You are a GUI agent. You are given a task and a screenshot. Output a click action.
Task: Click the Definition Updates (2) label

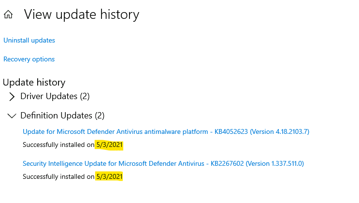tap(62, 116)
